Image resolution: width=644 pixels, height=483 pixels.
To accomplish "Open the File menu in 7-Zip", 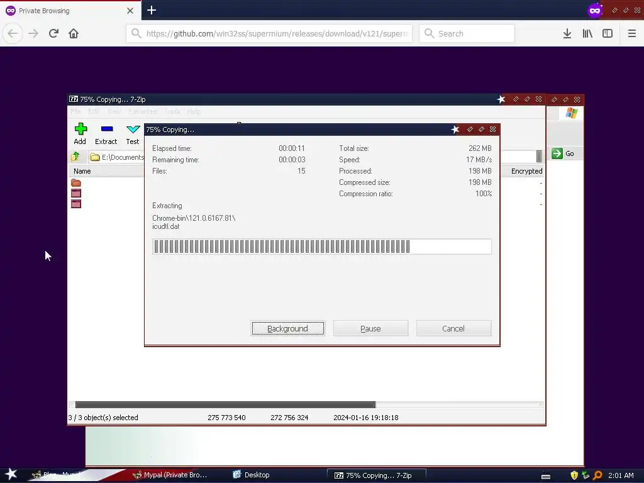I will click(x=75, y=111).
